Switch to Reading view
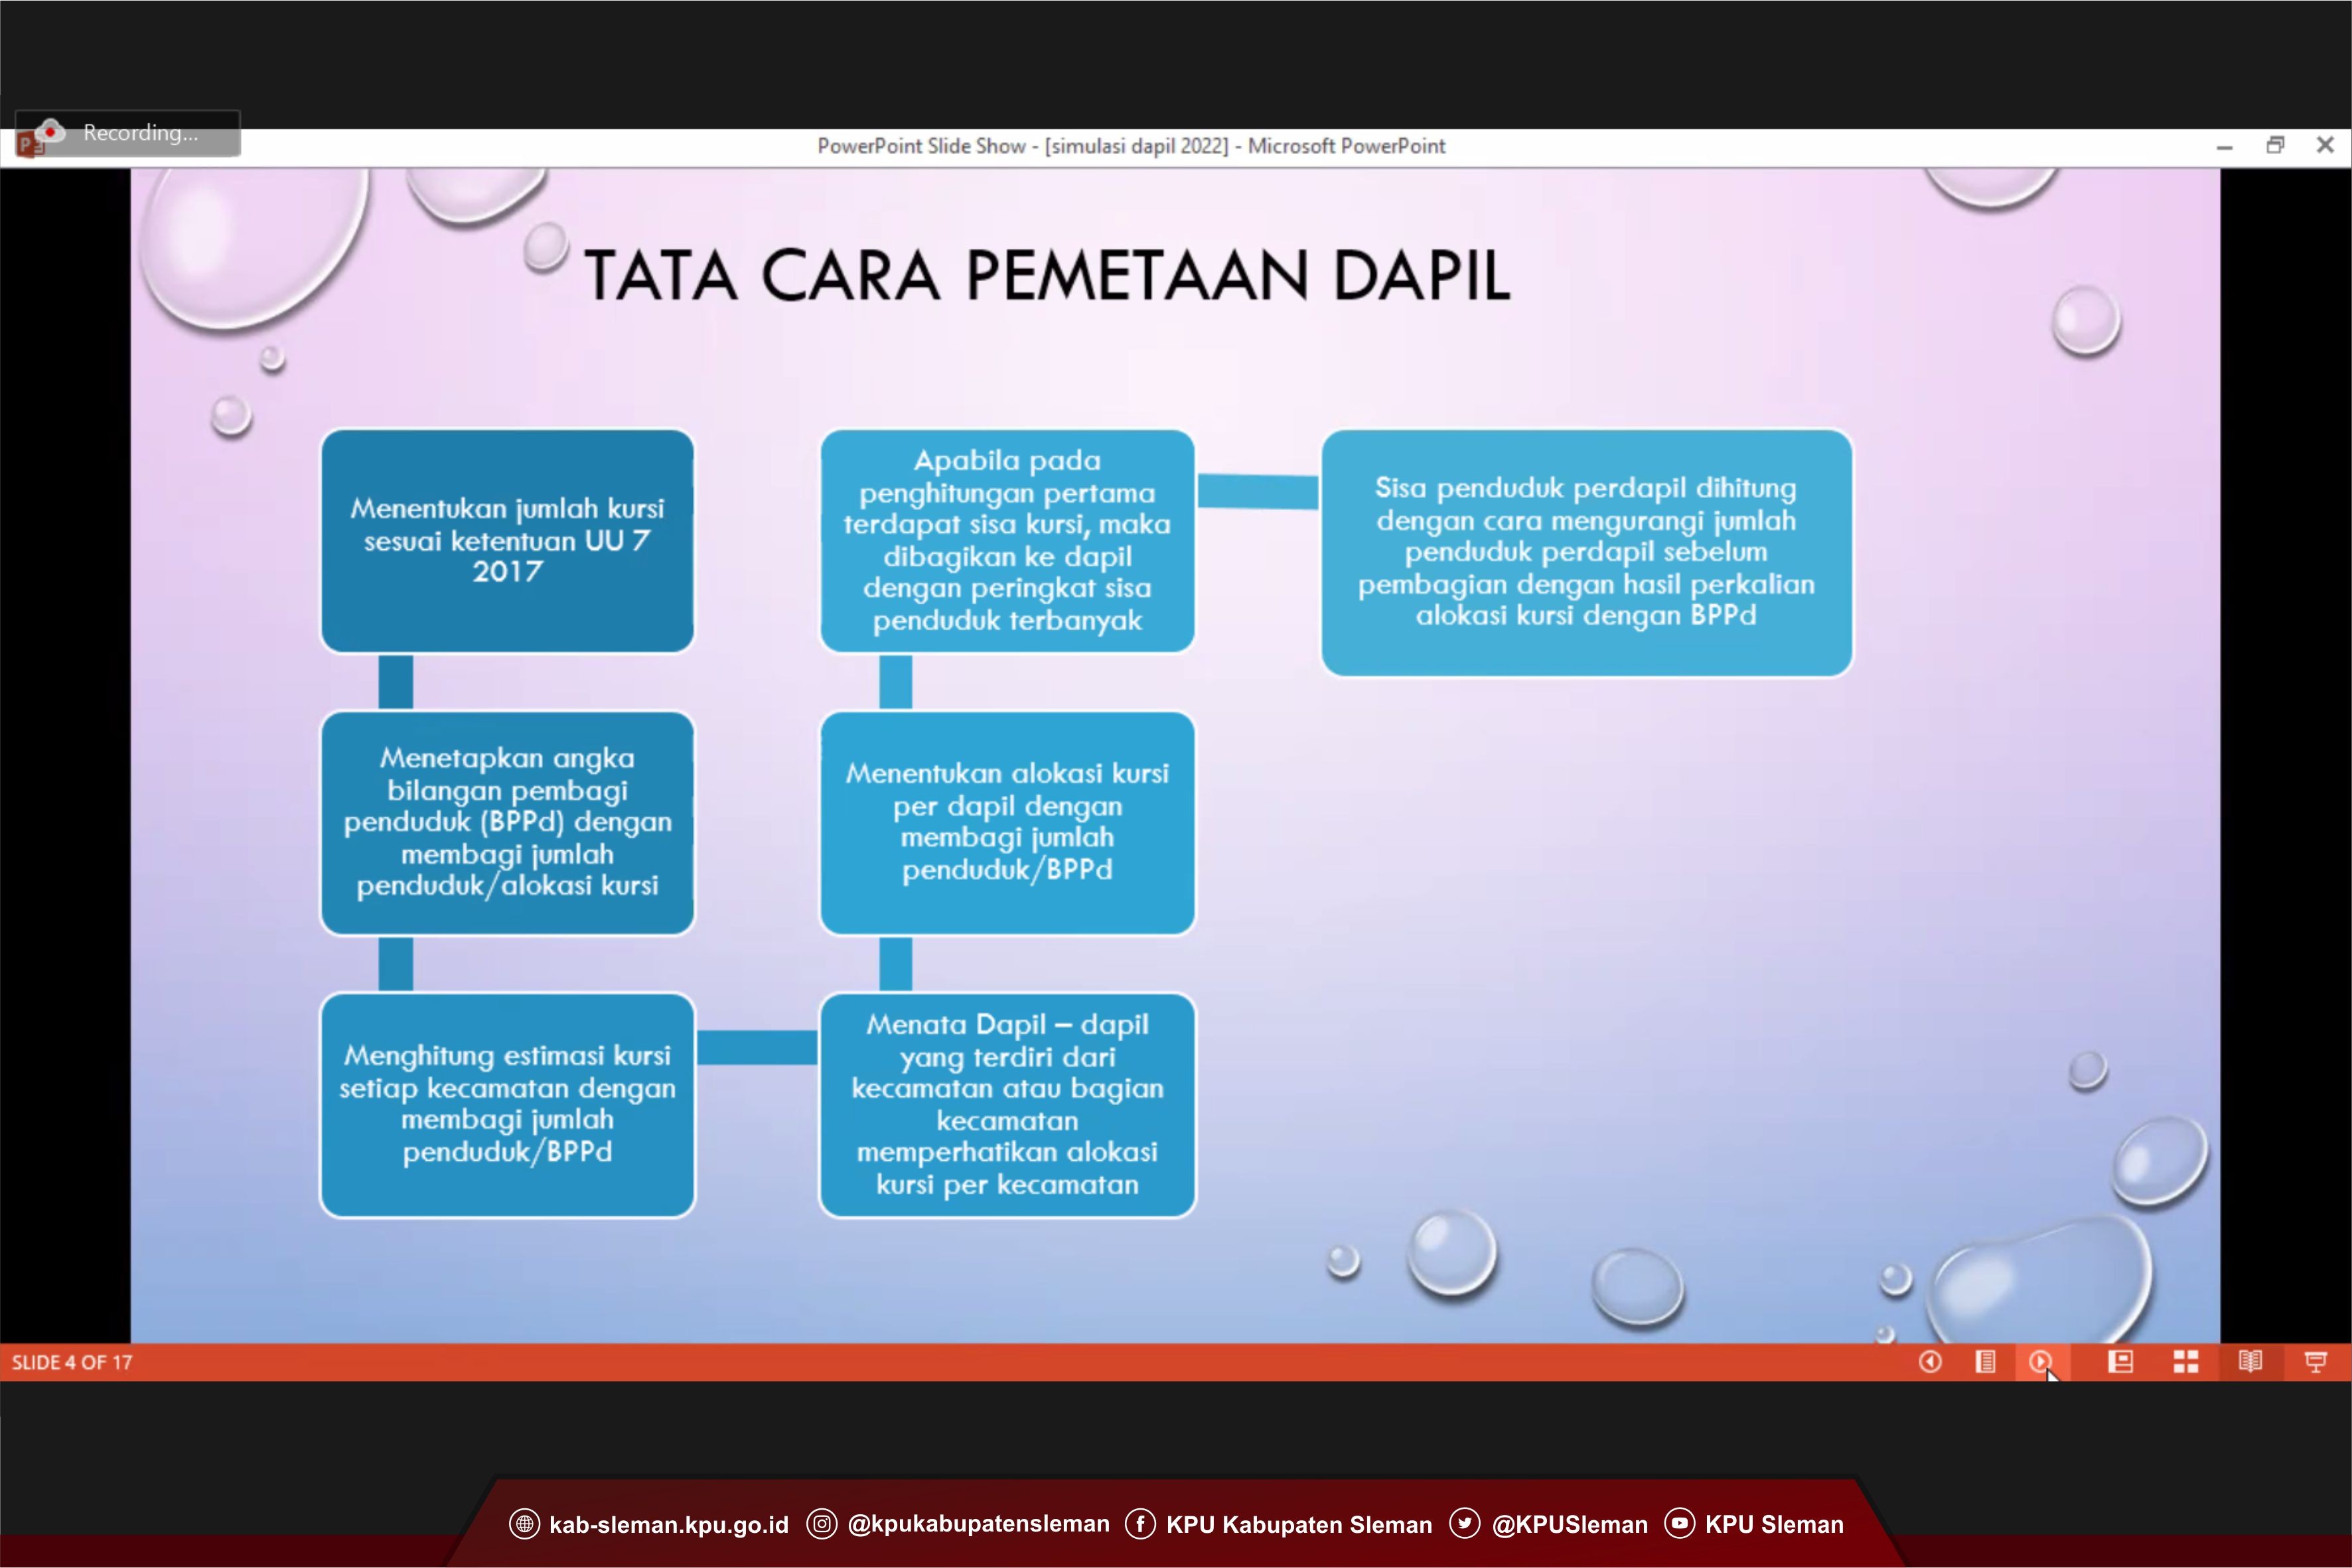2352x1568 pixels. coord(2250,1361)
